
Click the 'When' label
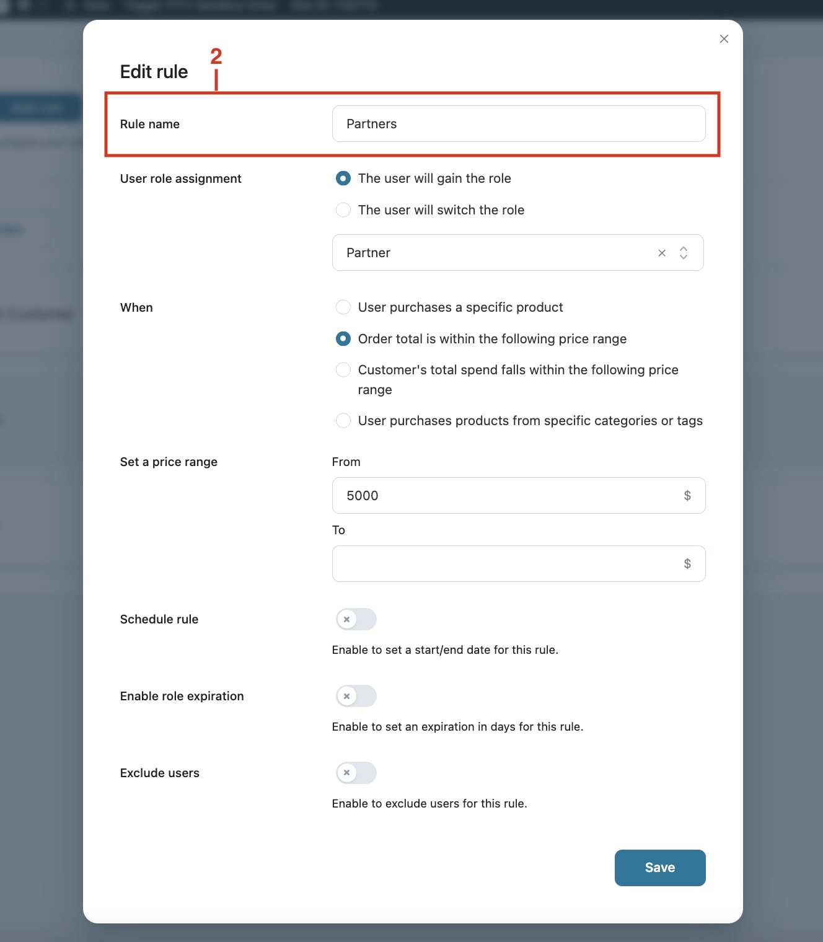(136, 307)
